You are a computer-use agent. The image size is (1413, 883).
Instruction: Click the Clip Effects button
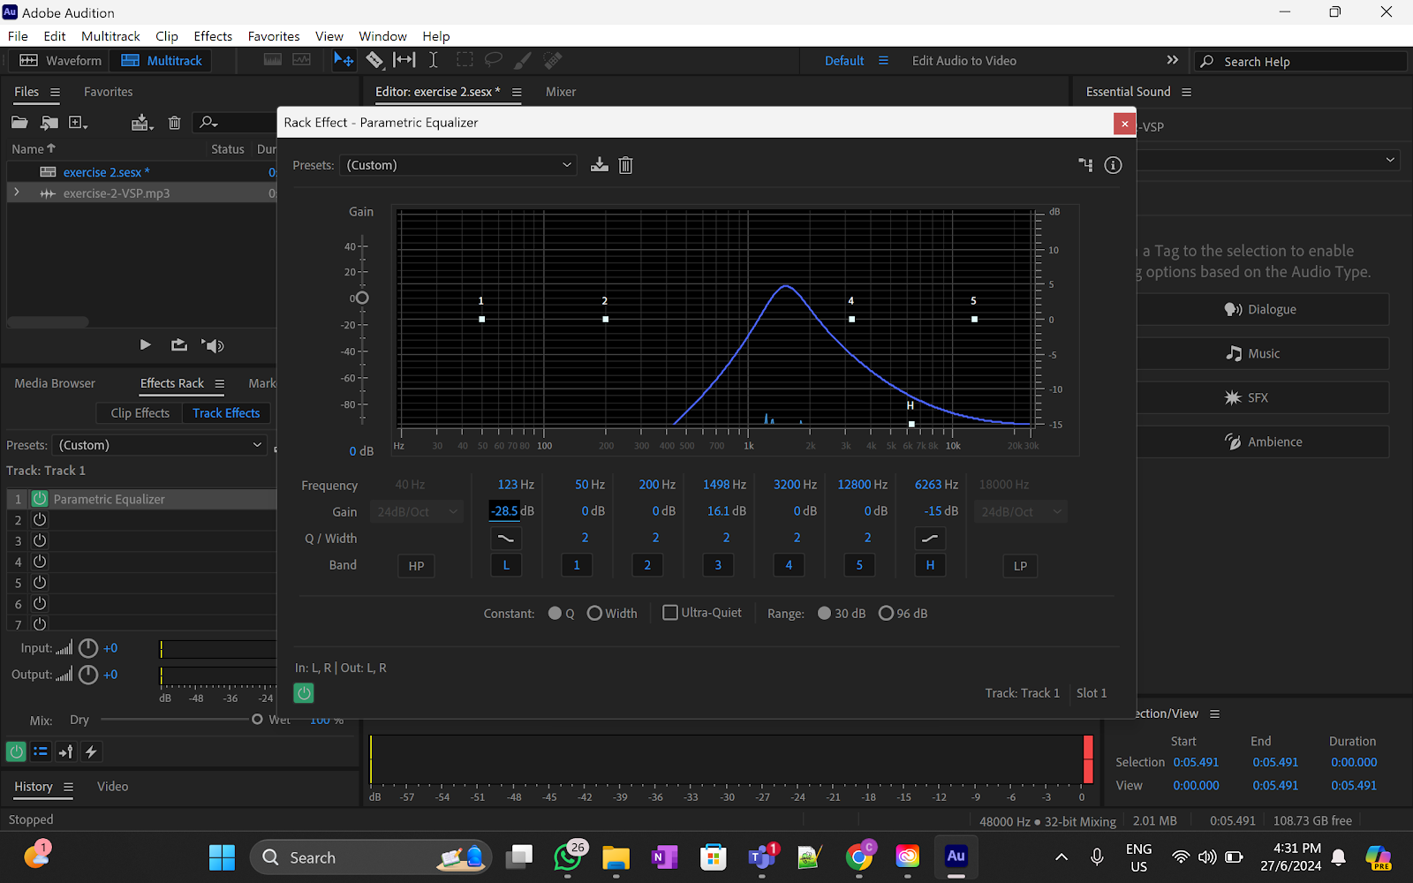pos(140,413)
